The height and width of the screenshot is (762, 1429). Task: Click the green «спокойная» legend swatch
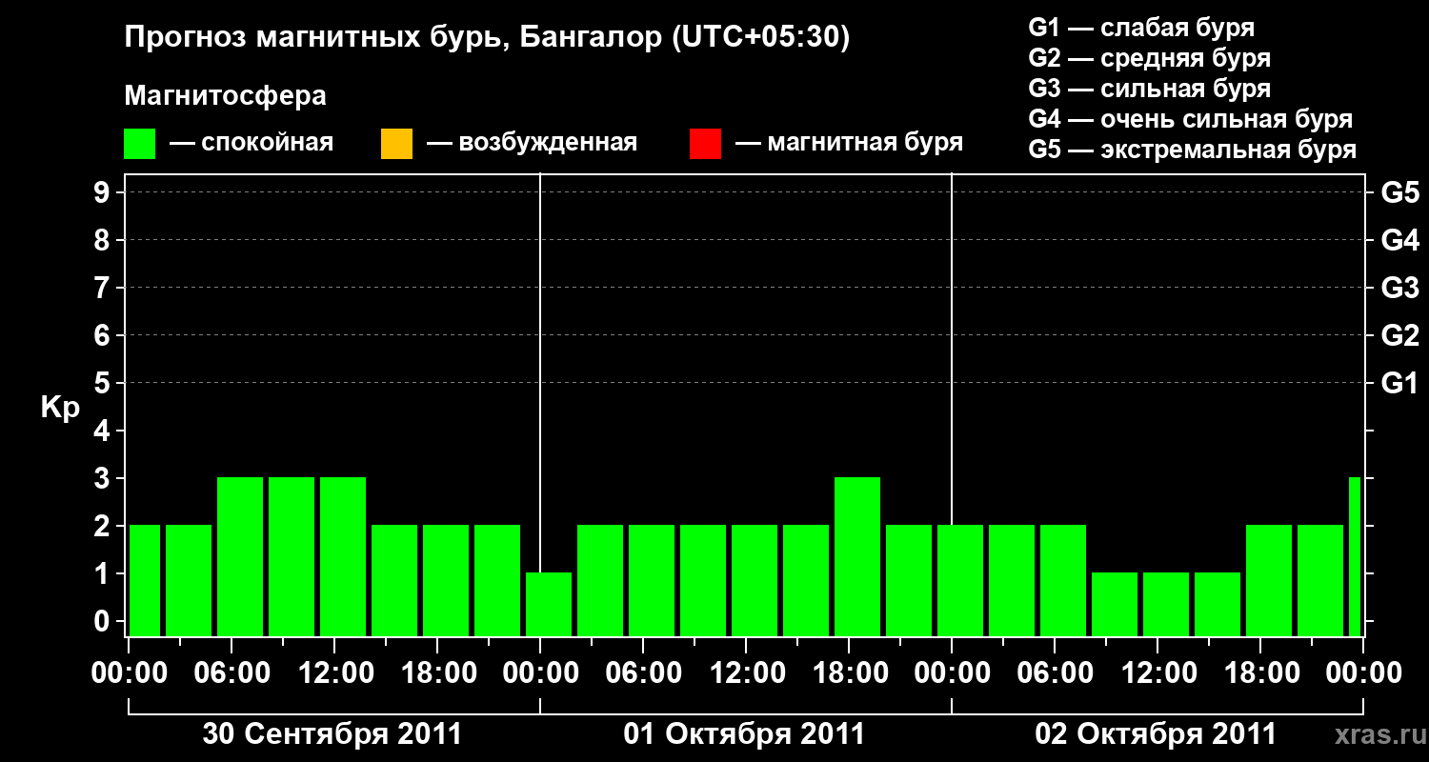coord(140,144)
